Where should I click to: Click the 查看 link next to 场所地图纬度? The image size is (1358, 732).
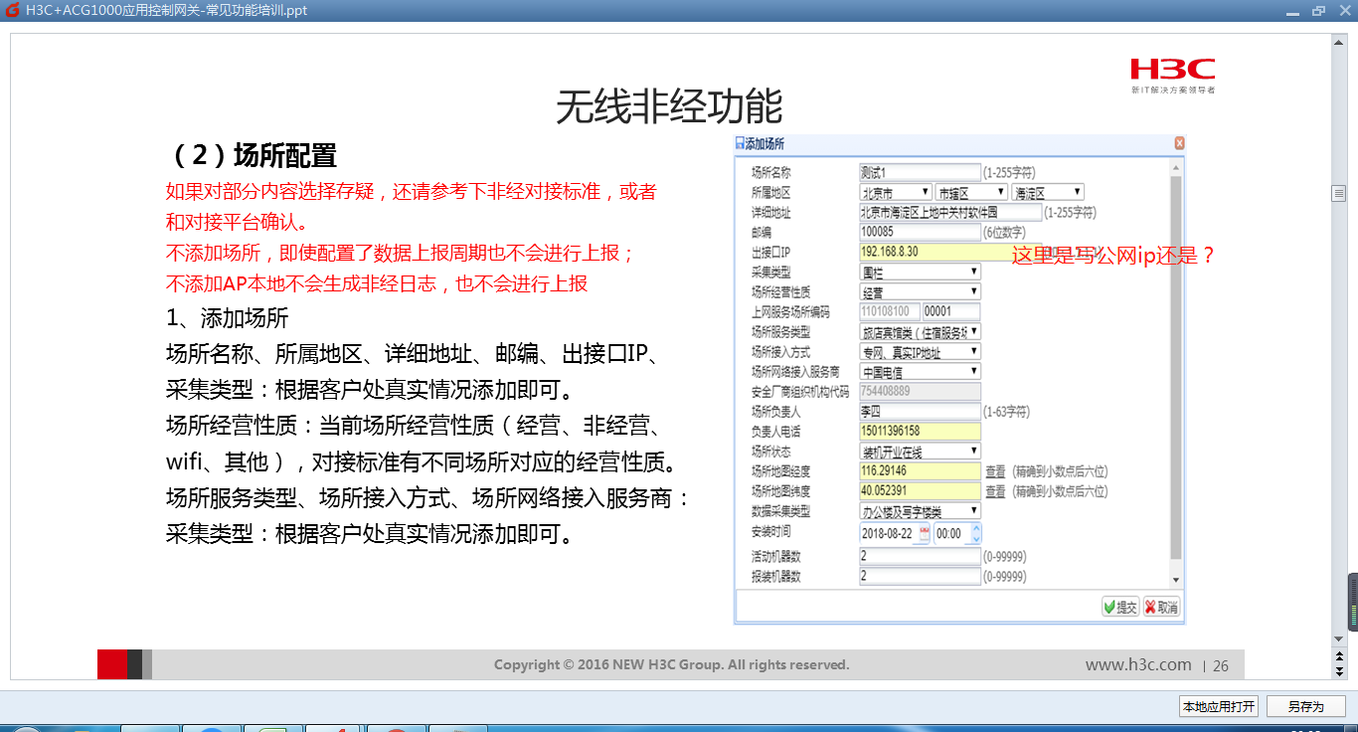click(x=995, y=491)
